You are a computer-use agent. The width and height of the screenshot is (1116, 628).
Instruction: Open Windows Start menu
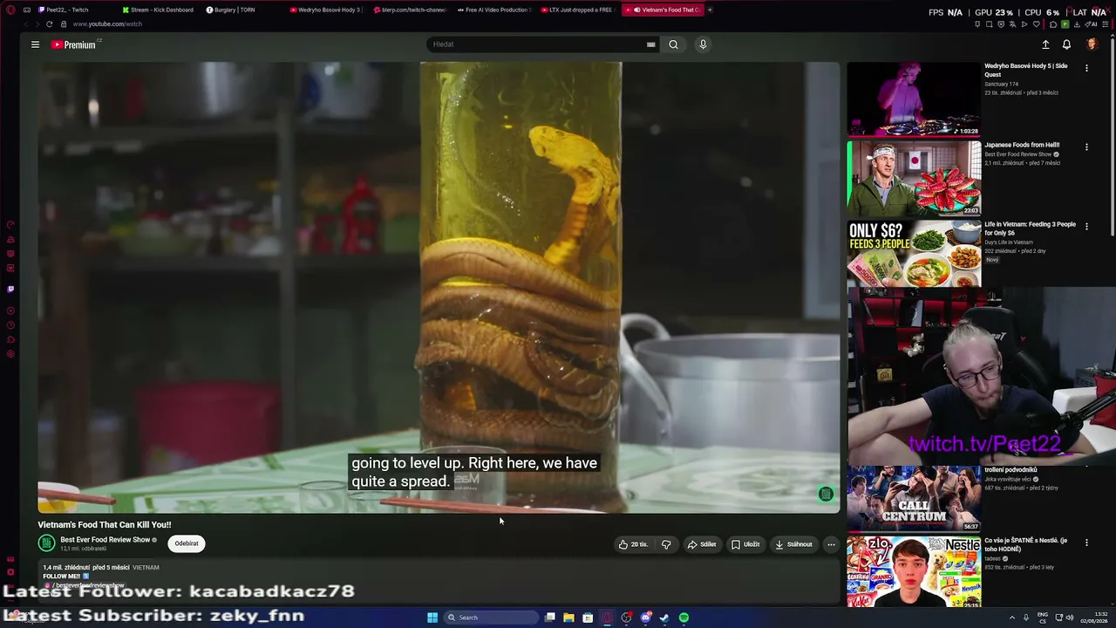click(432, 618)
